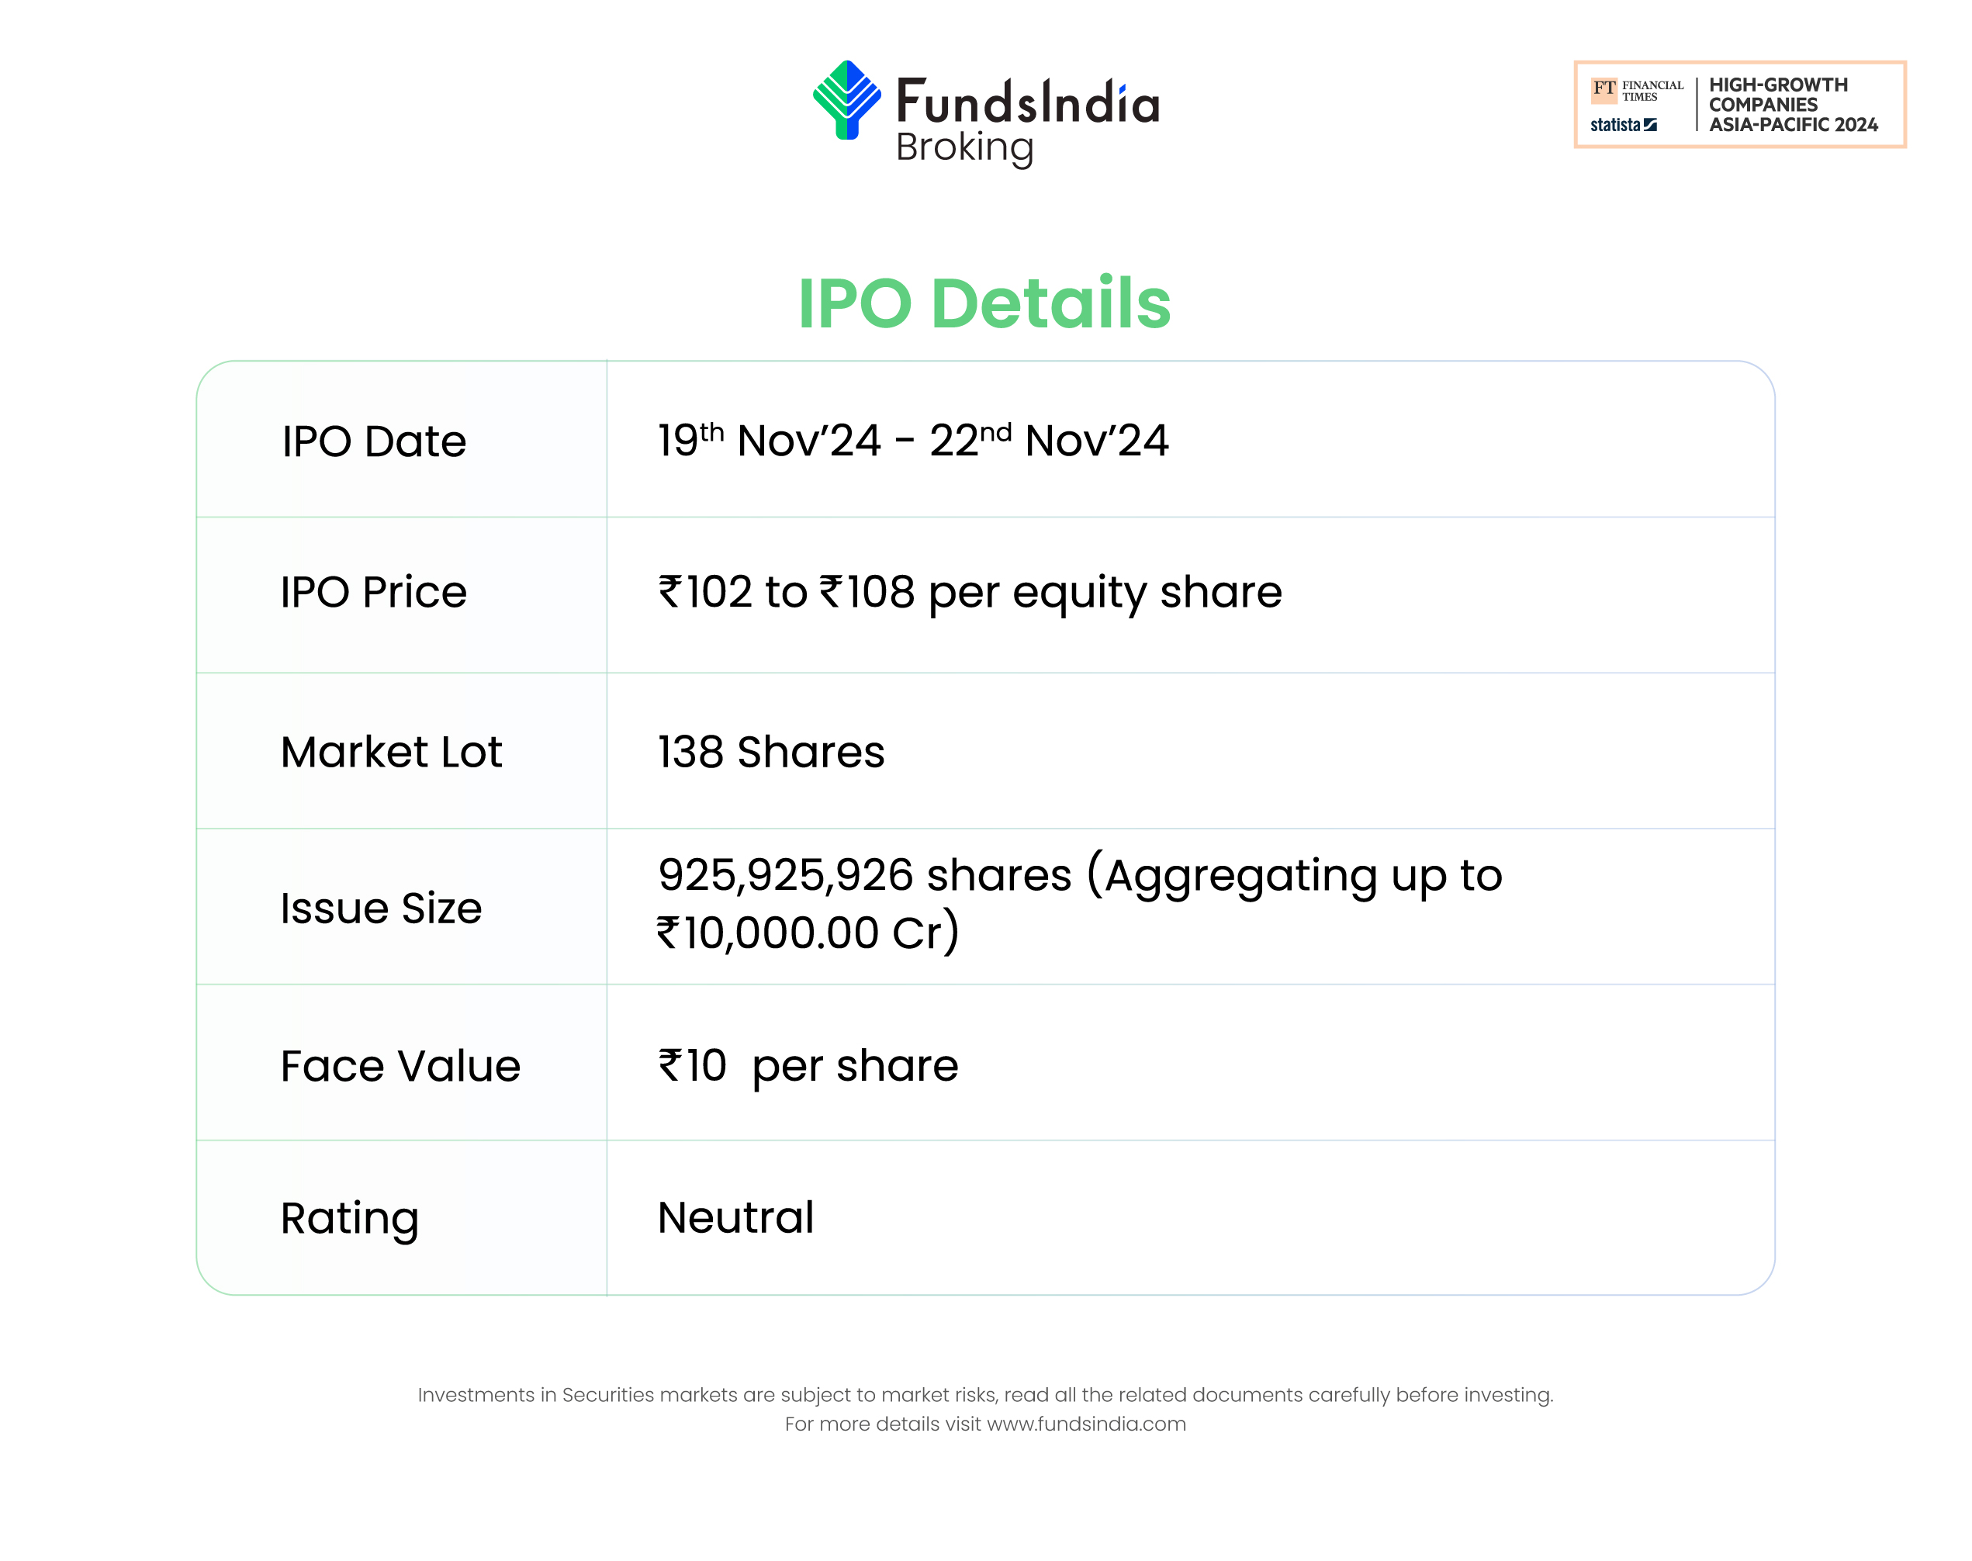Screen dimensions: 1972x1561
Task: Select the Face Value label cell
Action: pos(400,1066)
